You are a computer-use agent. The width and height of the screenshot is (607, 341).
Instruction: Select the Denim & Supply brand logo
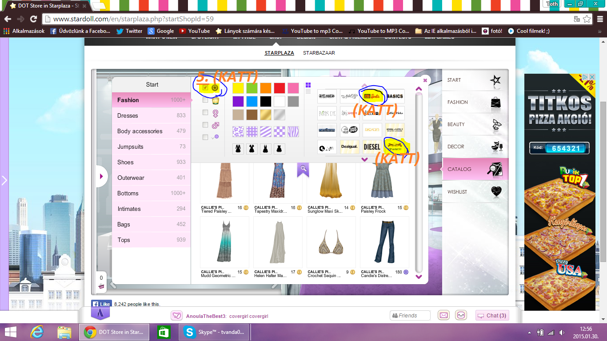pyautogui.click(x=395, y=130)
